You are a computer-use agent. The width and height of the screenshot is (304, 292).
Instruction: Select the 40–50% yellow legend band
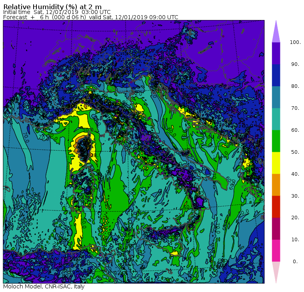pos(276,163)
